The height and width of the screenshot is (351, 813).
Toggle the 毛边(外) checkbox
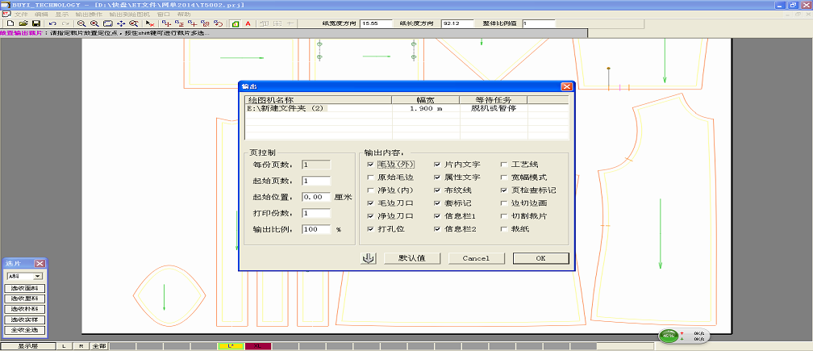370,165
